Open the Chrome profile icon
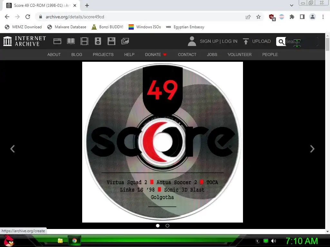 (313, 17)
